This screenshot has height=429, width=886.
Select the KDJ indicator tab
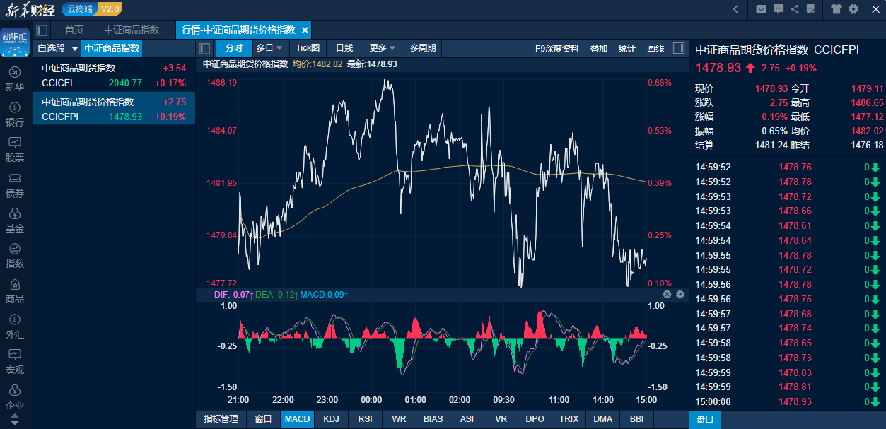[x=331, y=418]
